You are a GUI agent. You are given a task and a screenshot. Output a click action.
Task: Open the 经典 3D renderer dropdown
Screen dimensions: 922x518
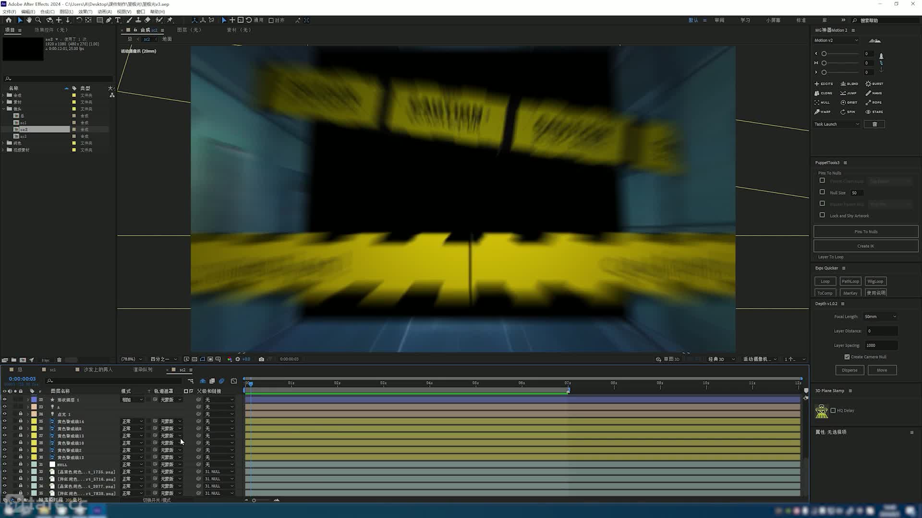[x=722, y=359]
